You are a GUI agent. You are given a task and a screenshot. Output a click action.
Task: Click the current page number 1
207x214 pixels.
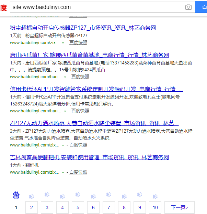16,207
